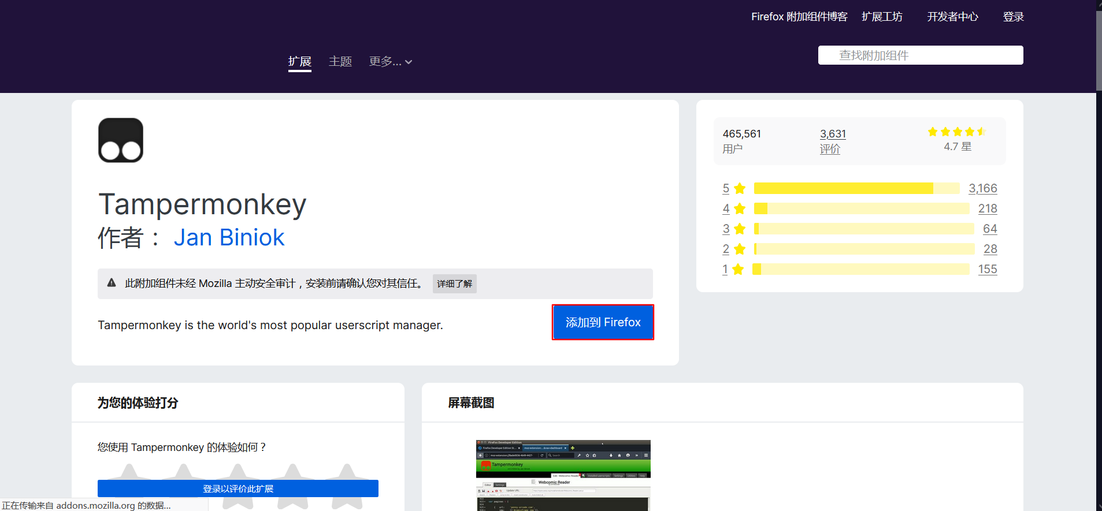Open the 155 one-star reviews count
This screenshot has width=1102, height=511.
(988, 269)
